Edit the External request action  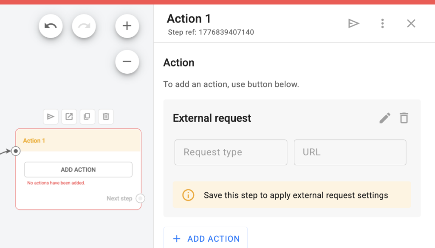[385, 118]
